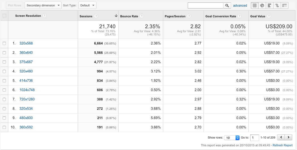Open the Secondary dimension dropdown

click(x=43, y=5)
